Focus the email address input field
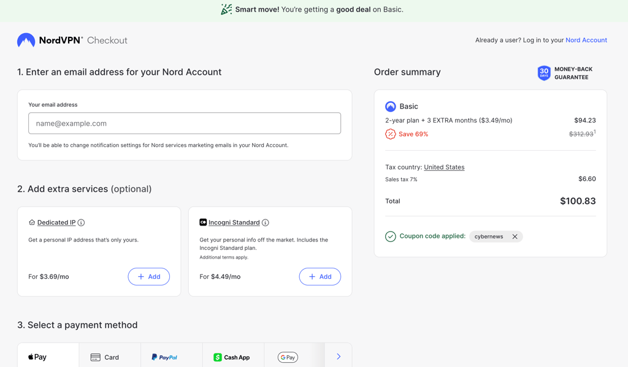This screenshot has height=367, width=628. [185, 123]
